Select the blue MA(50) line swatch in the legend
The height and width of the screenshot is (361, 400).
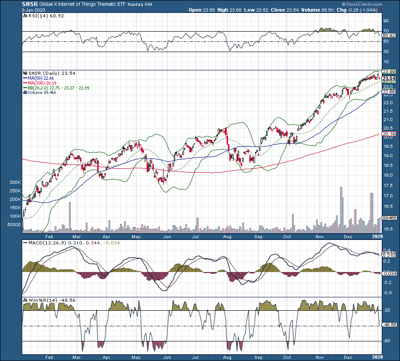click(x=25, y=78)
